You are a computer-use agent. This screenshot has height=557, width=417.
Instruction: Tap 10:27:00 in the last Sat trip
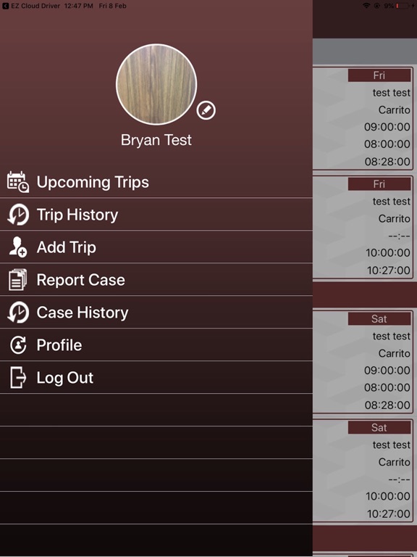pyautogui.click(x=389, y=513)
